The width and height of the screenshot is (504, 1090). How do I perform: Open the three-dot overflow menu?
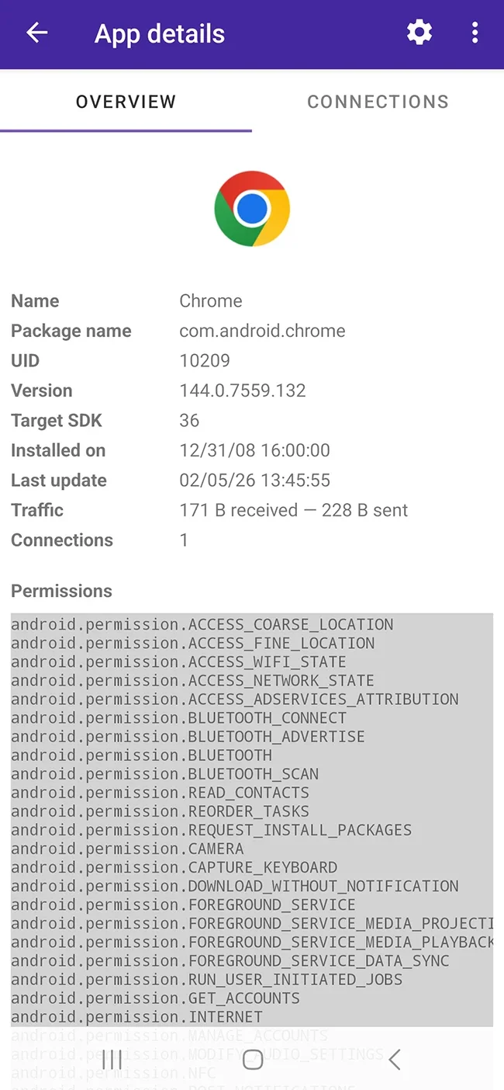tap(475, 33)
